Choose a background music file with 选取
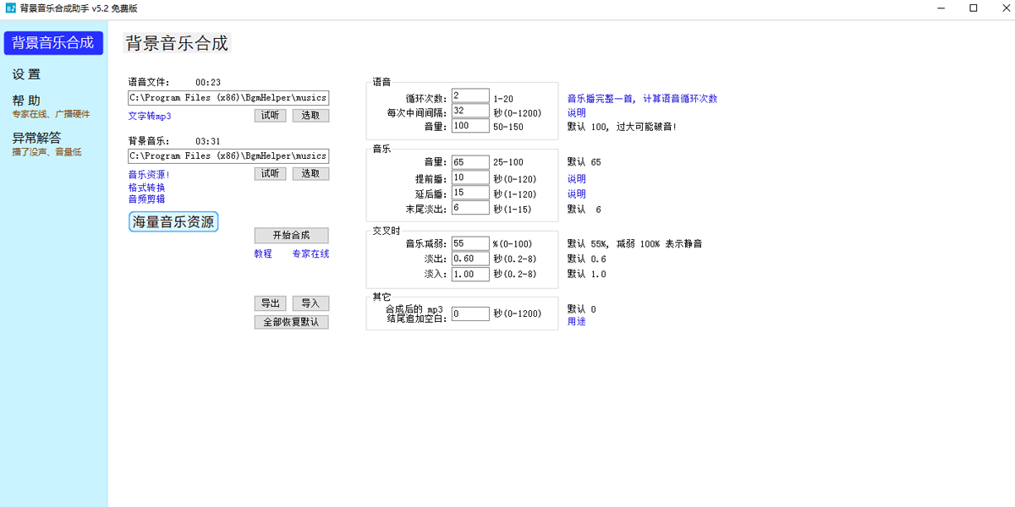Image resolution: width=1015 pixels, height=507 pixels. point(310,173)
